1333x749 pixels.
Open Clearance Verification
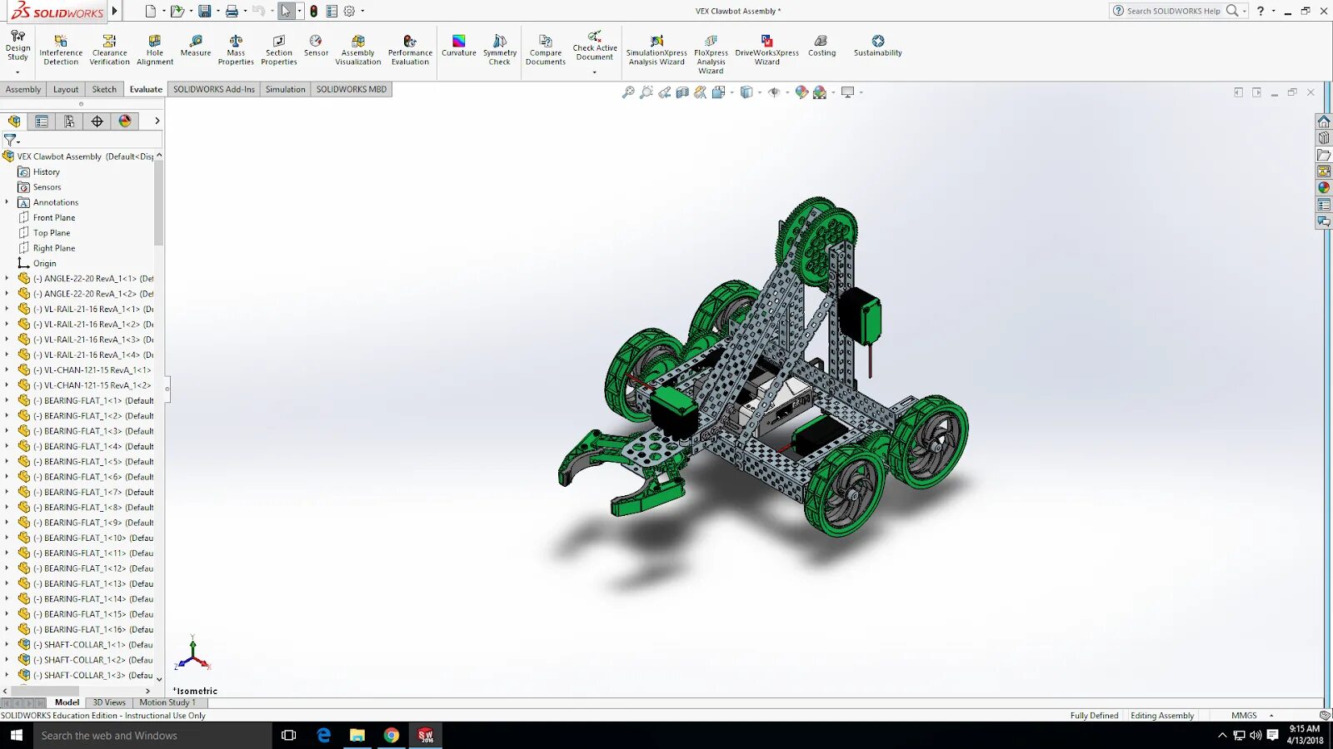pyautogui.click(x=109, y=50)
